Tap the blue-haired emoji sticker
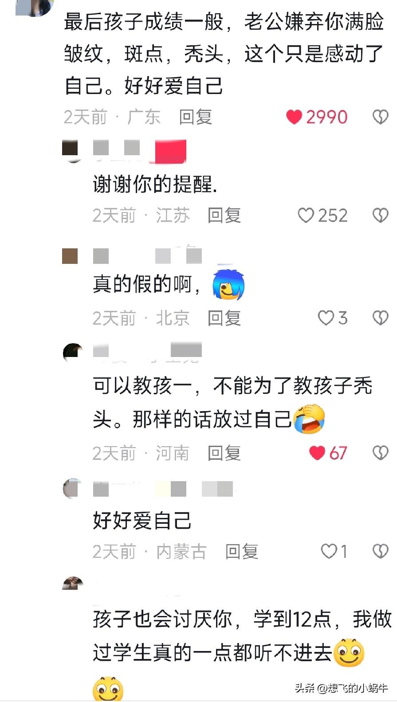 click(x=229, y=285)
